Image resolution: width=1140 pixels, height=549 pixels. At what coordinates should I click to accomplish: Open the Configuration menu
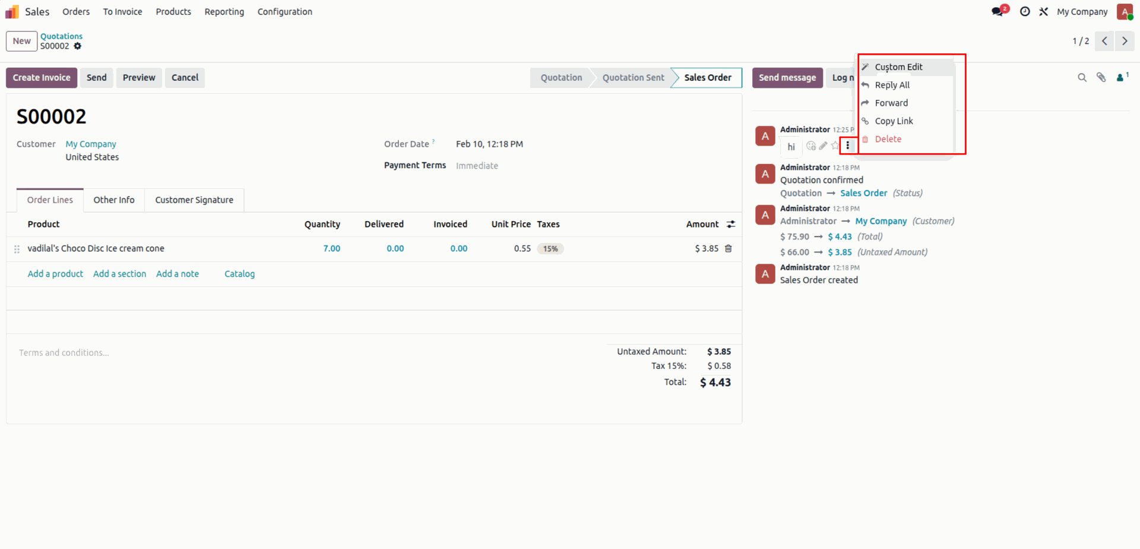[285, 12]
